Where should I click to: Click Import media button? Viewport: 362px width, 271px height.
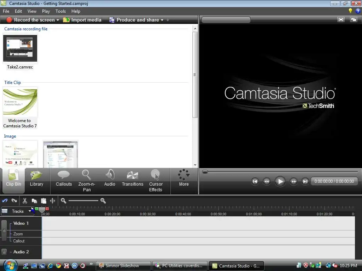(82, 20)
